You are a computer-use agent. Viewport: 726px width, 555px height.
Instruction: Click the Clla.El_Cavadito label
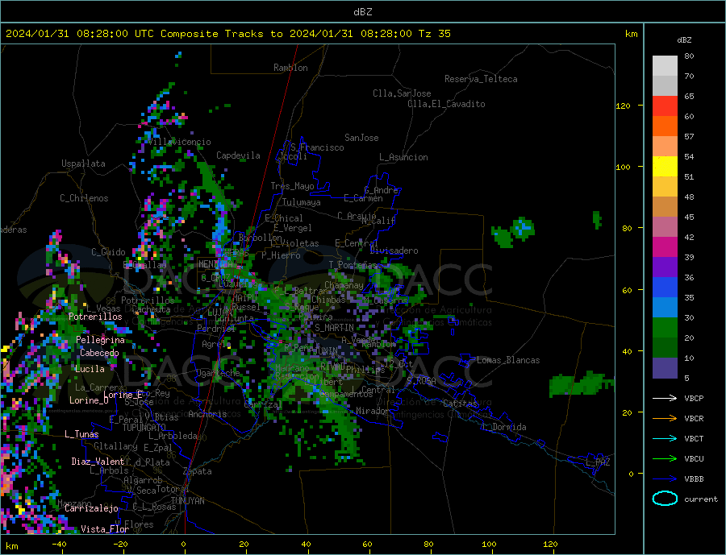pos(446,104)
